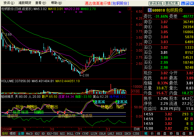
Task: Click the triple purple info markers cluster
Action: [20, 12]
